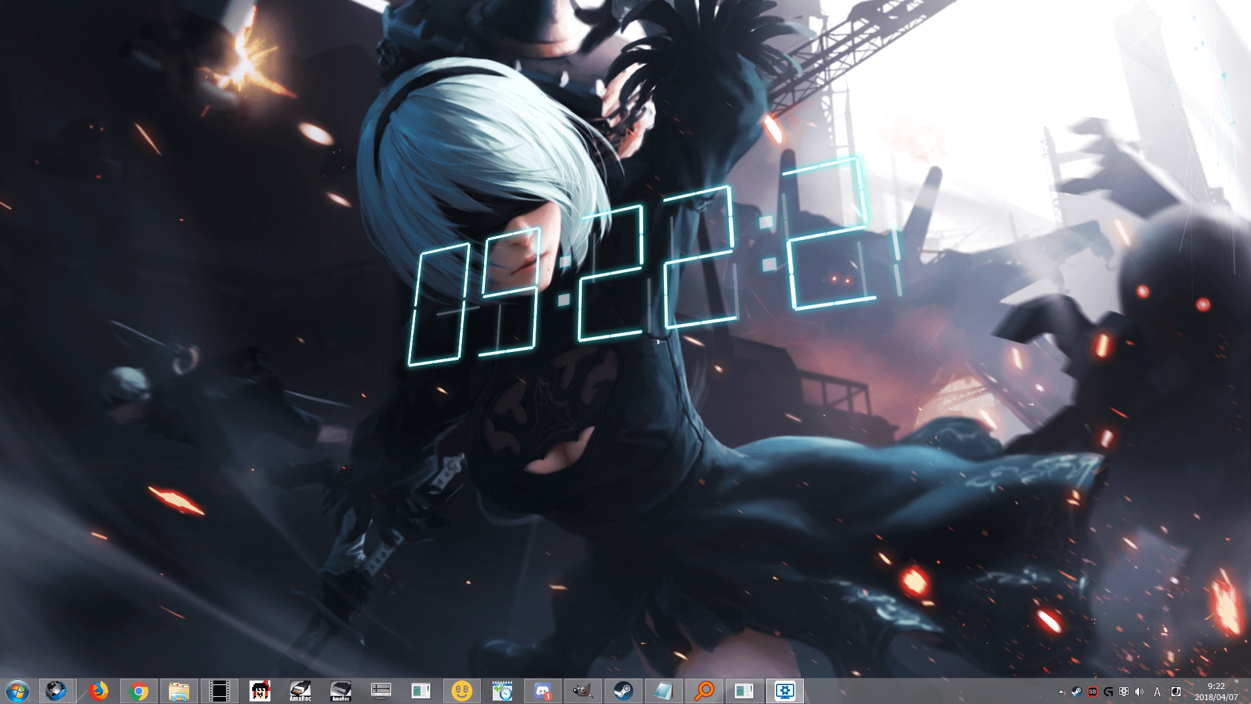Open Windows Explorer folder icon
Image resolution: width=1251 pixels, height=704 pixels.
(179, 691)
